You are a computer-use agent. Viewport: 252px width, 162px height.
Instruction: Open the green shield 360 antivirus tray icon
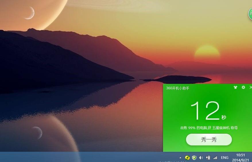coord(194,158)
